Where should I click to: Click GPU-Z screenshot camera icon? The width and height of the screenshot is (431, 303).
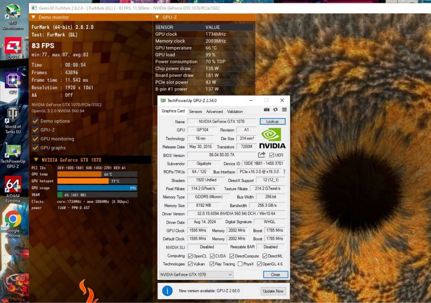pyautogui.click(x=266, y=110)
